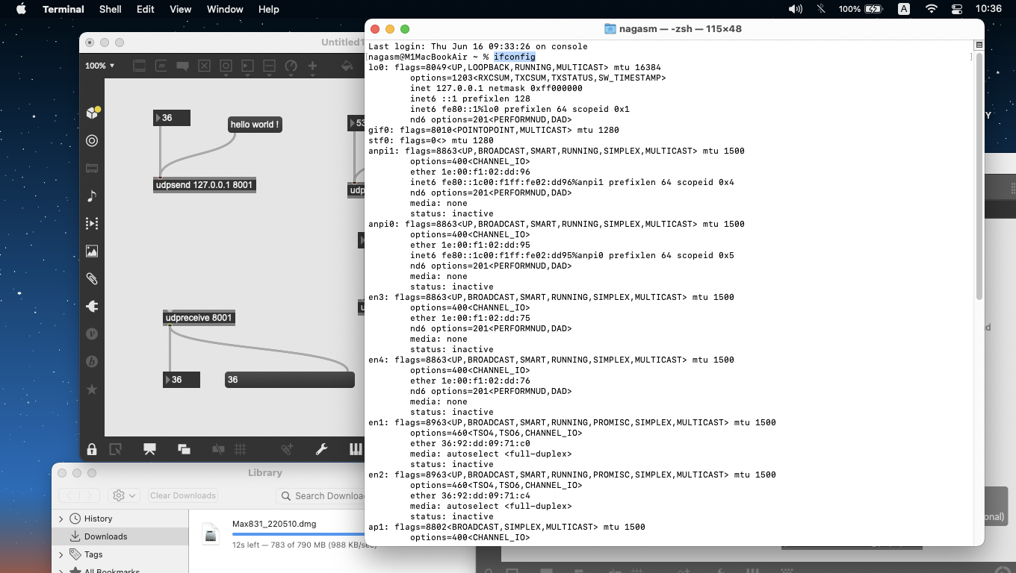Open Patcher windows icon in Max bottom toolbar
The image size is (1016, 573).
coord(184,449)
